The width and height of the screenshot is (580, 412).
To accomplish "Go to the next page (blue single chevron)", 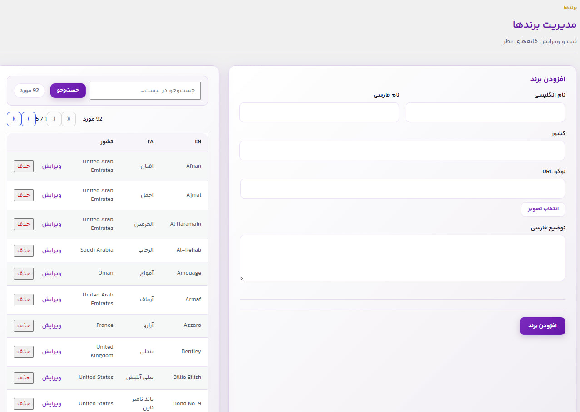I will click(29, 119).
